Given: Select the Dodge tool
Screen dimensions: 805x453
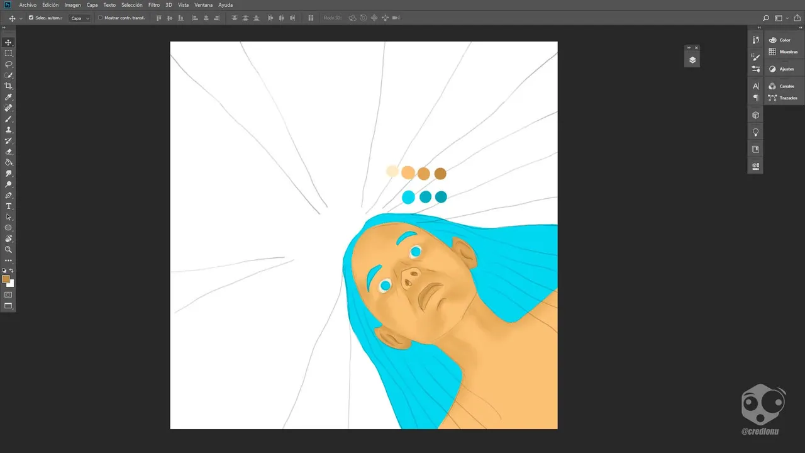Looking at the screenshot, I should point(9,184).
